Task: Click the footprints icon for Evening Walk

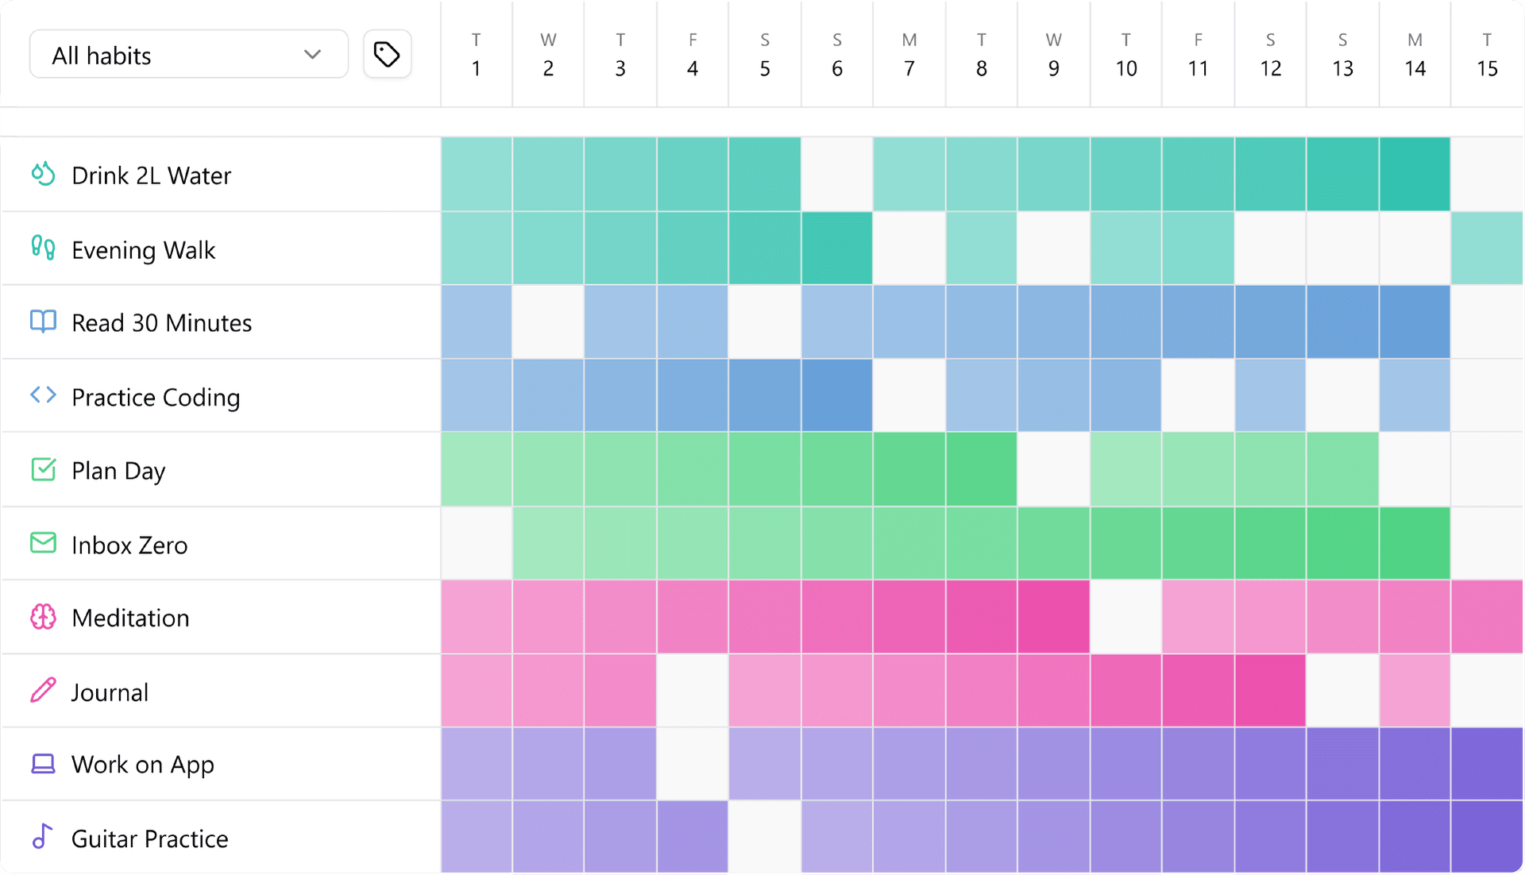Action: (x=43, y=249)
